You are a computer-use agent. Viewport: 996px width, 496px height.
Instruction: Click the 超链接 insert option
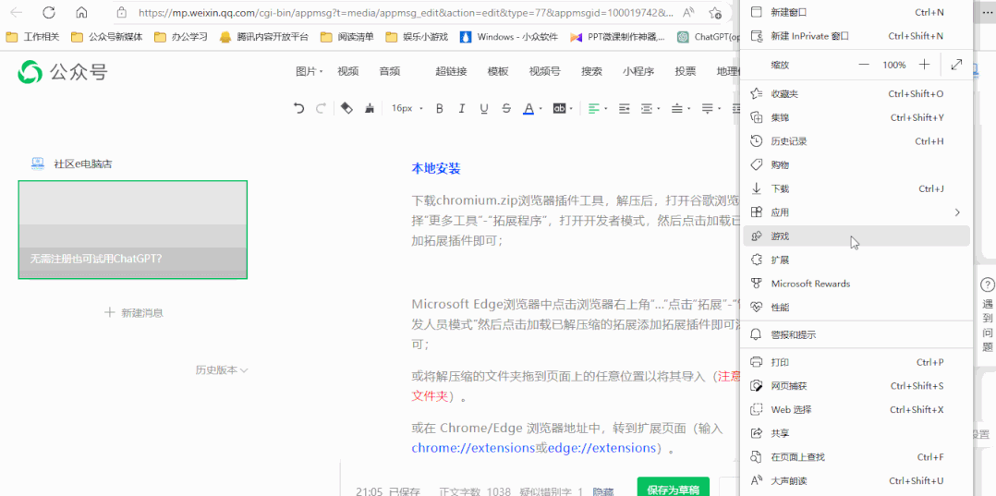452,71
